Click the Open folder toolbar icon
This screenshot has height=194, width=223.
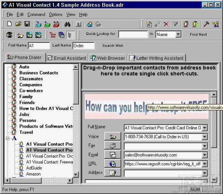click(18, 24)
